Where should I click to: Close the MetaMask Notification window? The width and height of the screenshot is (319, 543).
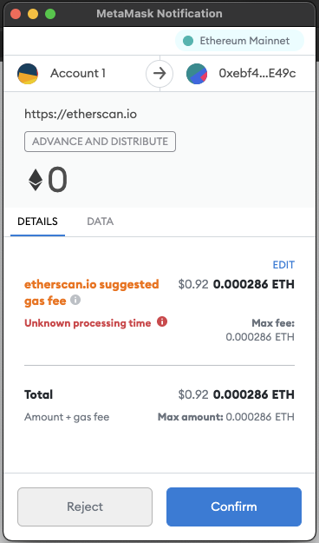tap(16, 14)
